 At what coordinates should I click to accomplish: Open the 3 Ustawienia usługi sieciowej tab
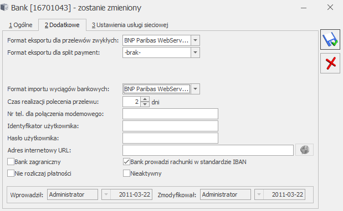tap(130, 25)
